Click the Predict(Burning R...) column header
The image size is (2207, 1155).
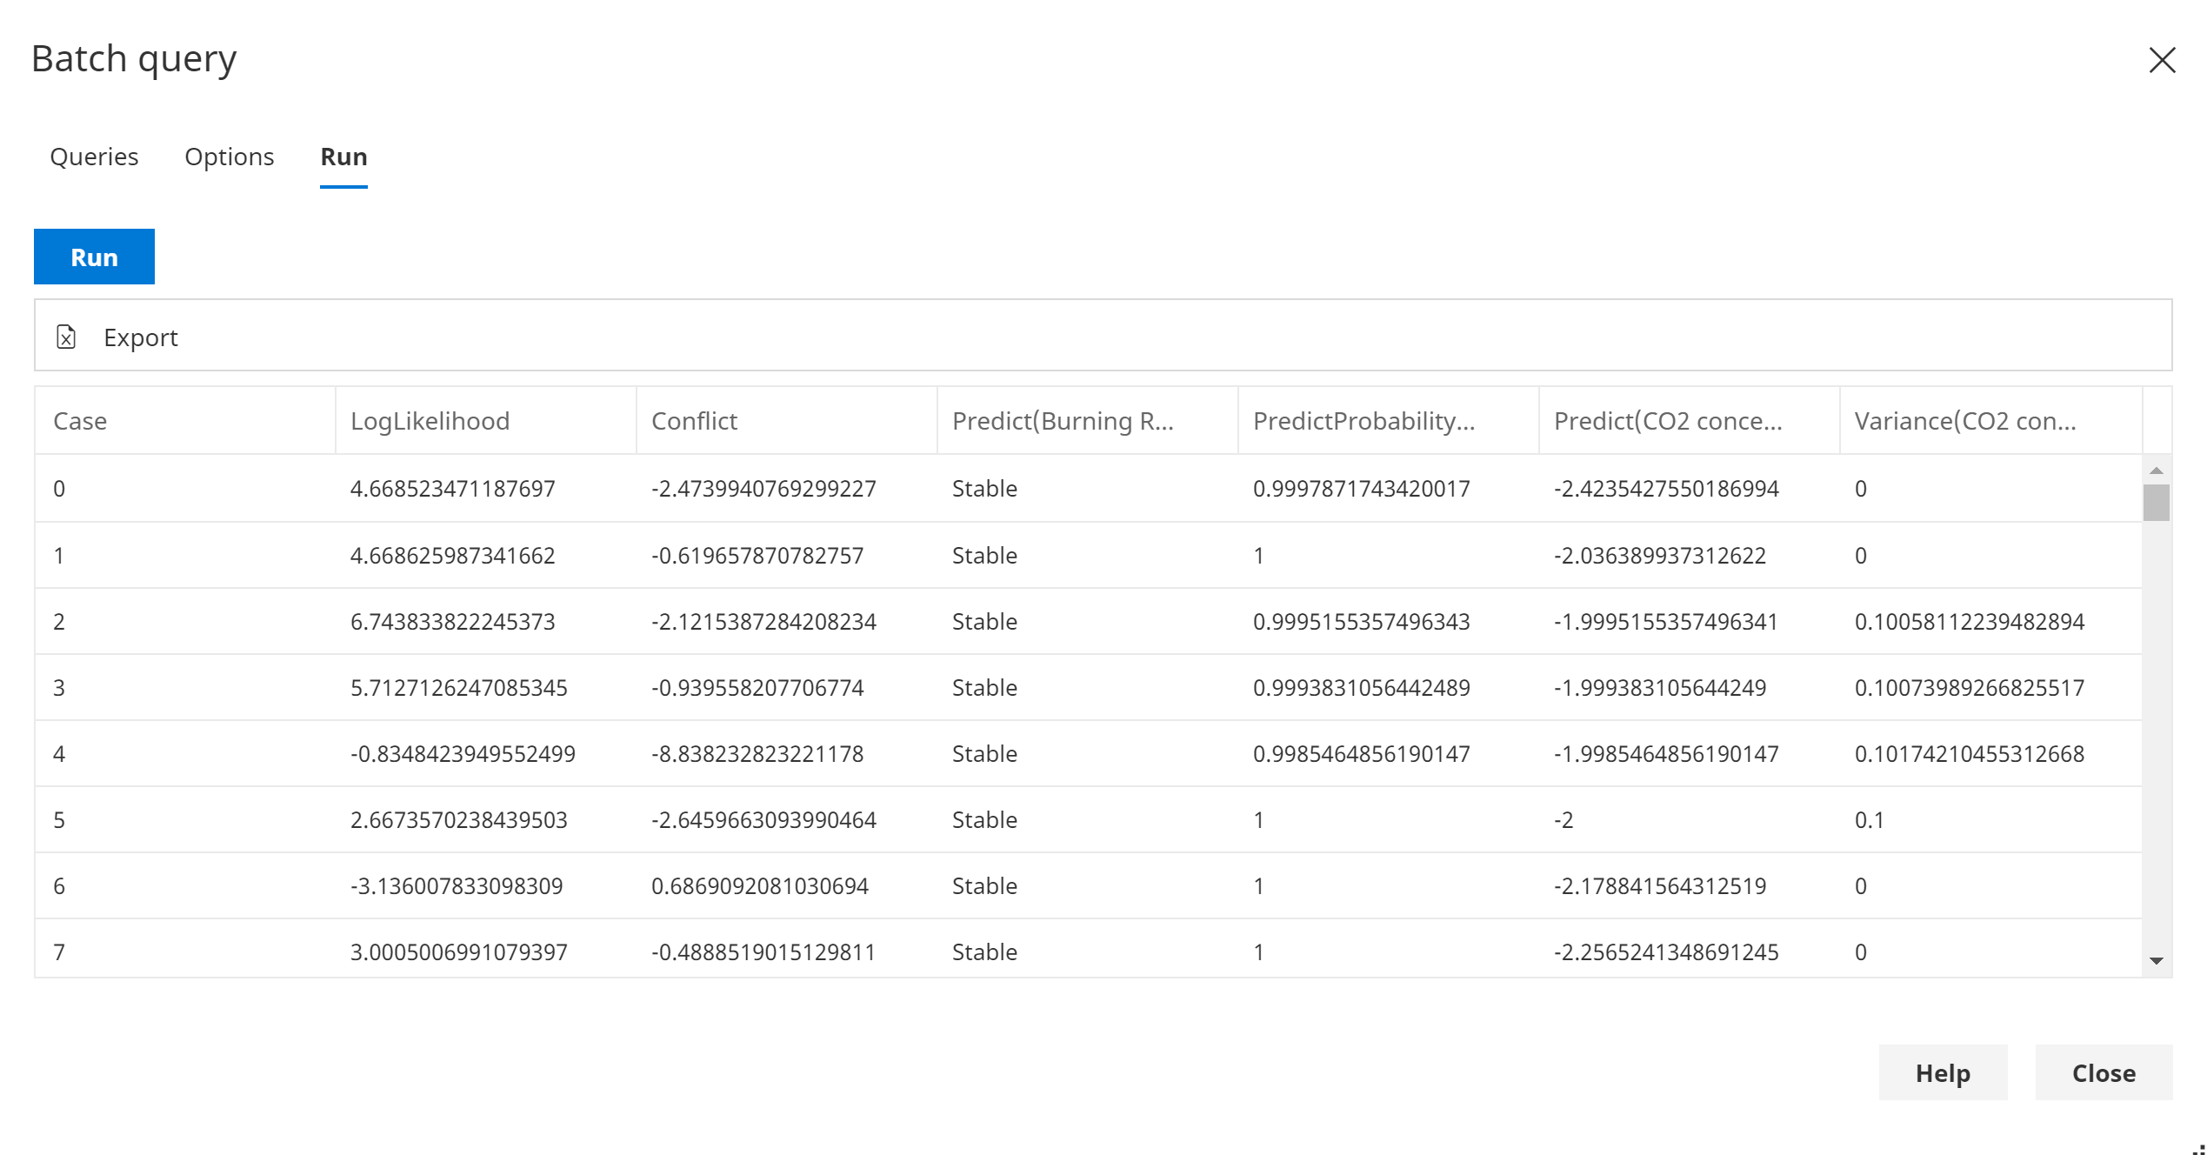[x=1063, y=420]
